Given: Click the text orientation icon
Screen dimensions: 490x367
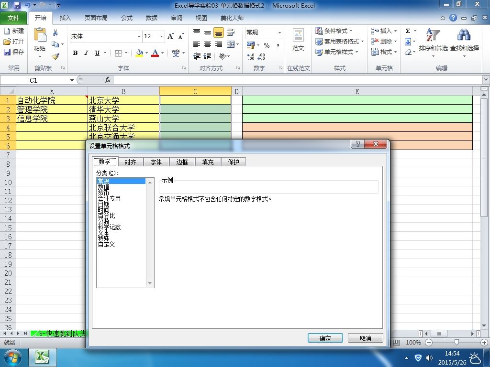Looking at the screenshot, I should tap(223, 56).
